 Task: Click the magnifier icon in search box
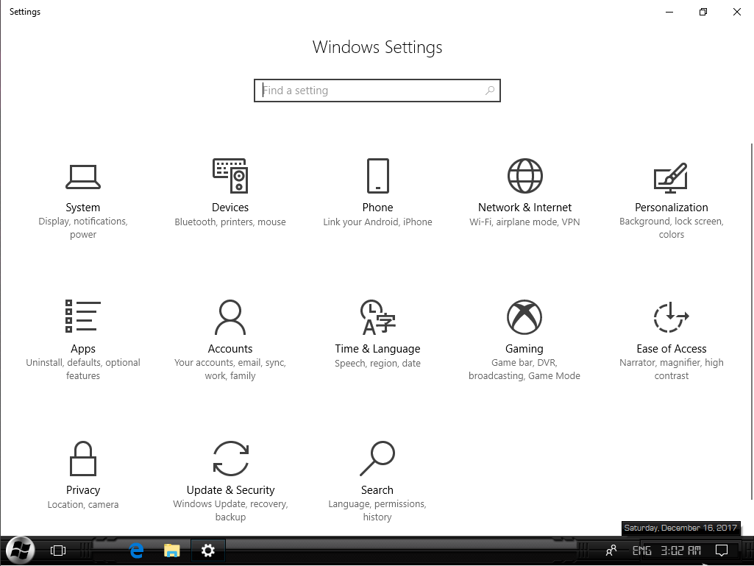click(x=489, y=91)
